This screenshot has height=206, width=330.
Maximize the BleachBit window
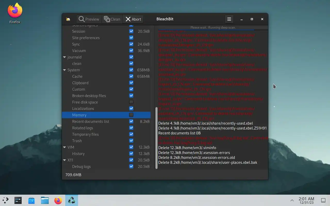pyautogui.click(x=252, y=19)
